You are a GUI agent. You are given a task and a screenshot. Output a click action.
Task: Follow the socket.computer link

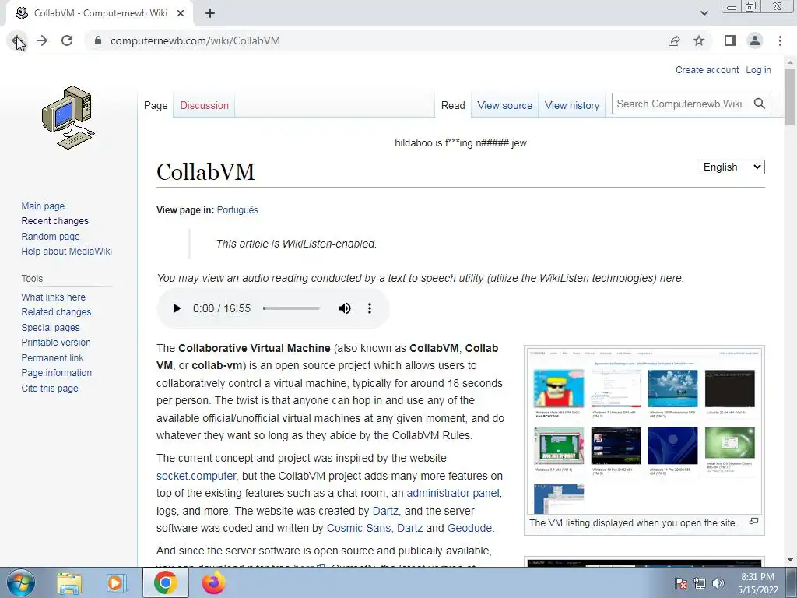tap(196, 476)
